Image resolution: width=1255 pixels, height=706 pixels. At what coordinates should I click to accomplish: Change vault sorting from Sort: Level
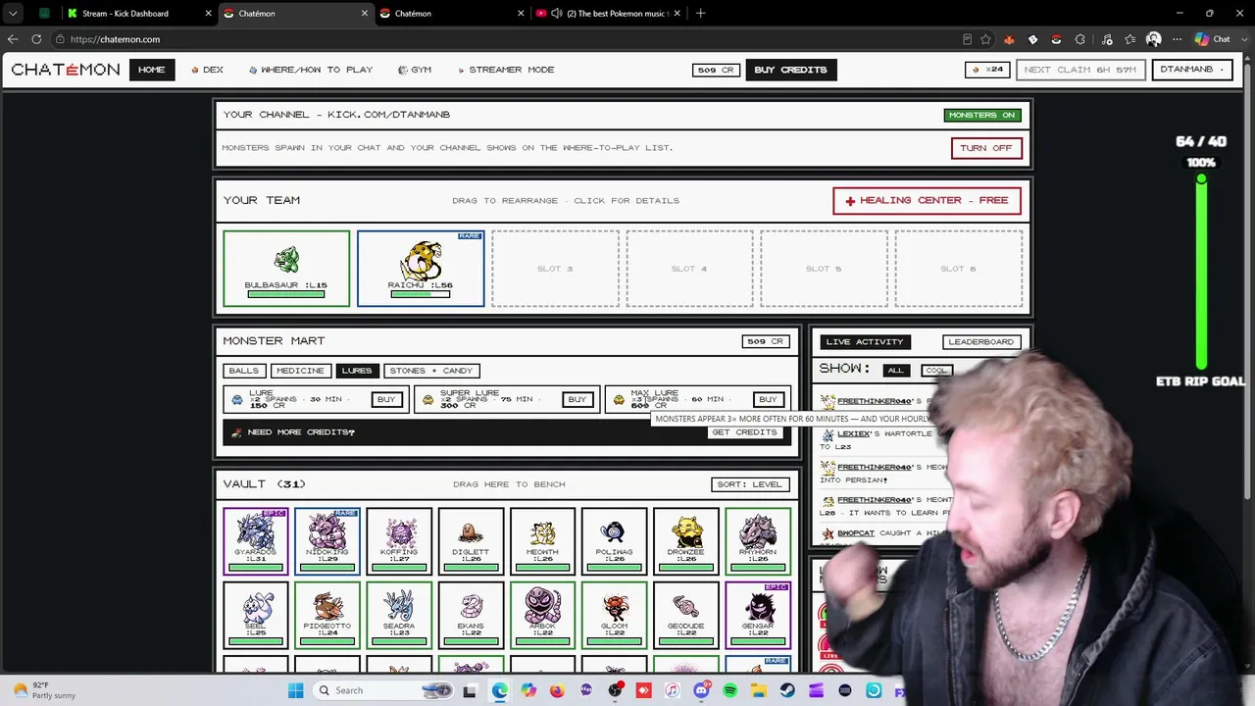751,484
